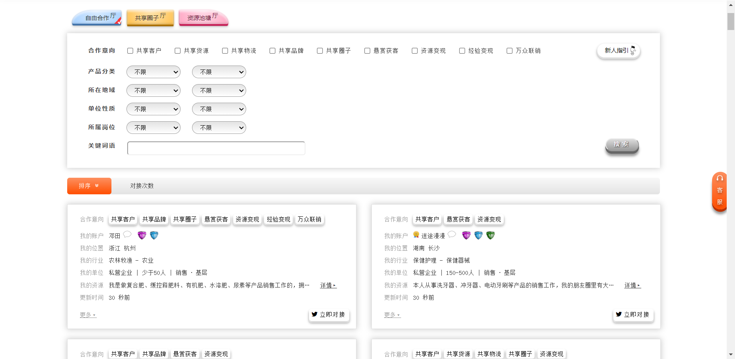Click 经验变现 tag in 邓田's card
This screenshot has height=359, width=735.
[279, 220]
